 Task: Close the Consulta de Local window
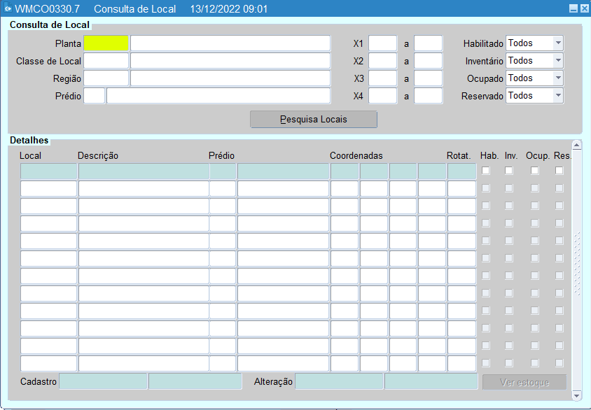(x=583, y=8)
